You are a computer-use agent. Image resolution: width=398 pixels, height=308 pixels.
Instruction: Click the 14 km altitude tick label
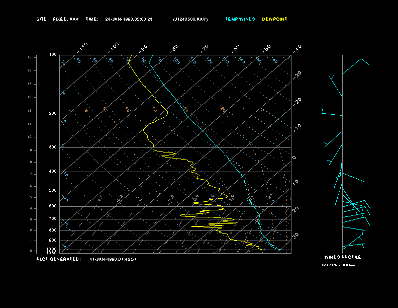coord(30,84)
